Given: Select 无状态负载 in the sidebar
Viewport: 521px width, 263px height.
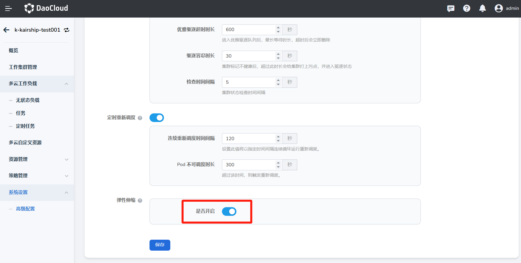Looking at the screenshot, I should [28, 100].
